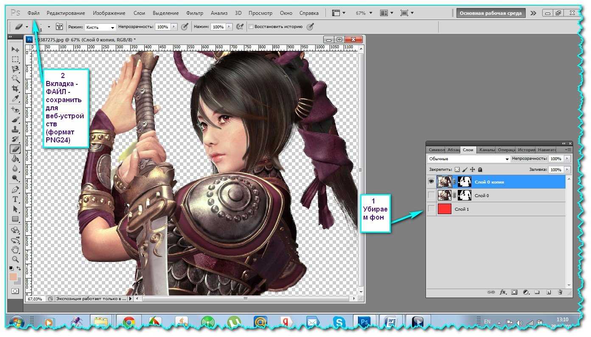Select the Zoom tool
Image resolution: width=591 pixels, height=337 pixels.
[x=15, y=259]
